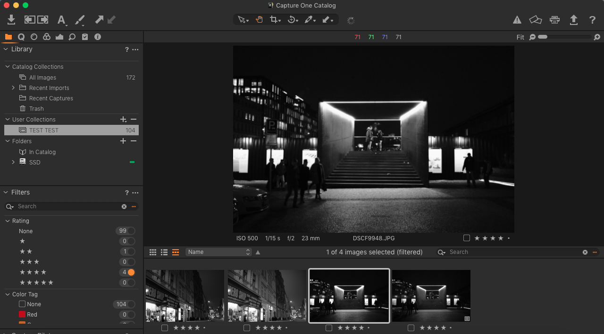The image size is (604, 334).
Task: Open the Name sort dropdown in the browser
Action: tap(218, 252)
